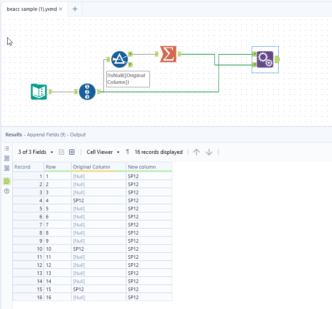Show S input anchor results in sidebar
This screenshot has height=309, width=332.
(x=7, y=168)
